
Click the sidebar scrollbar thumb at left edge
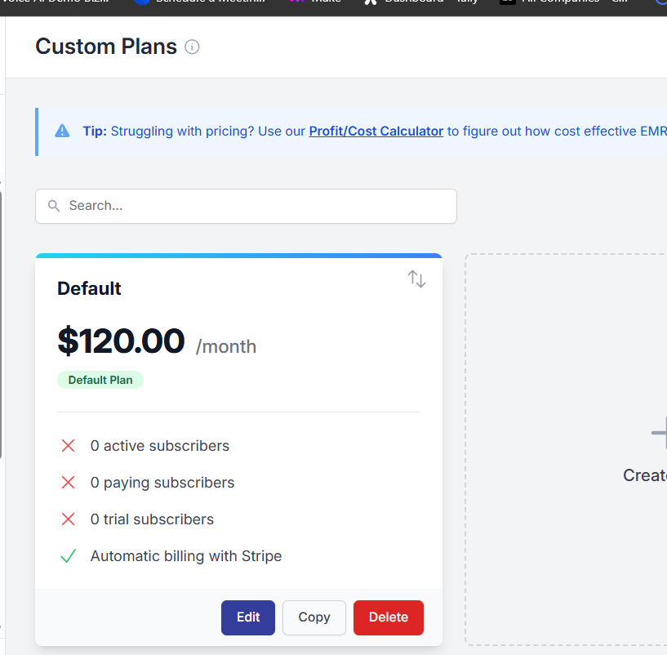1,325
